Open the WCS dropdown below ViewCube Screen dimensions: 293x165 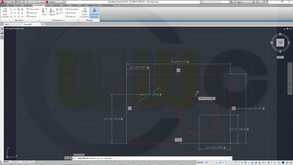(280, 57)
